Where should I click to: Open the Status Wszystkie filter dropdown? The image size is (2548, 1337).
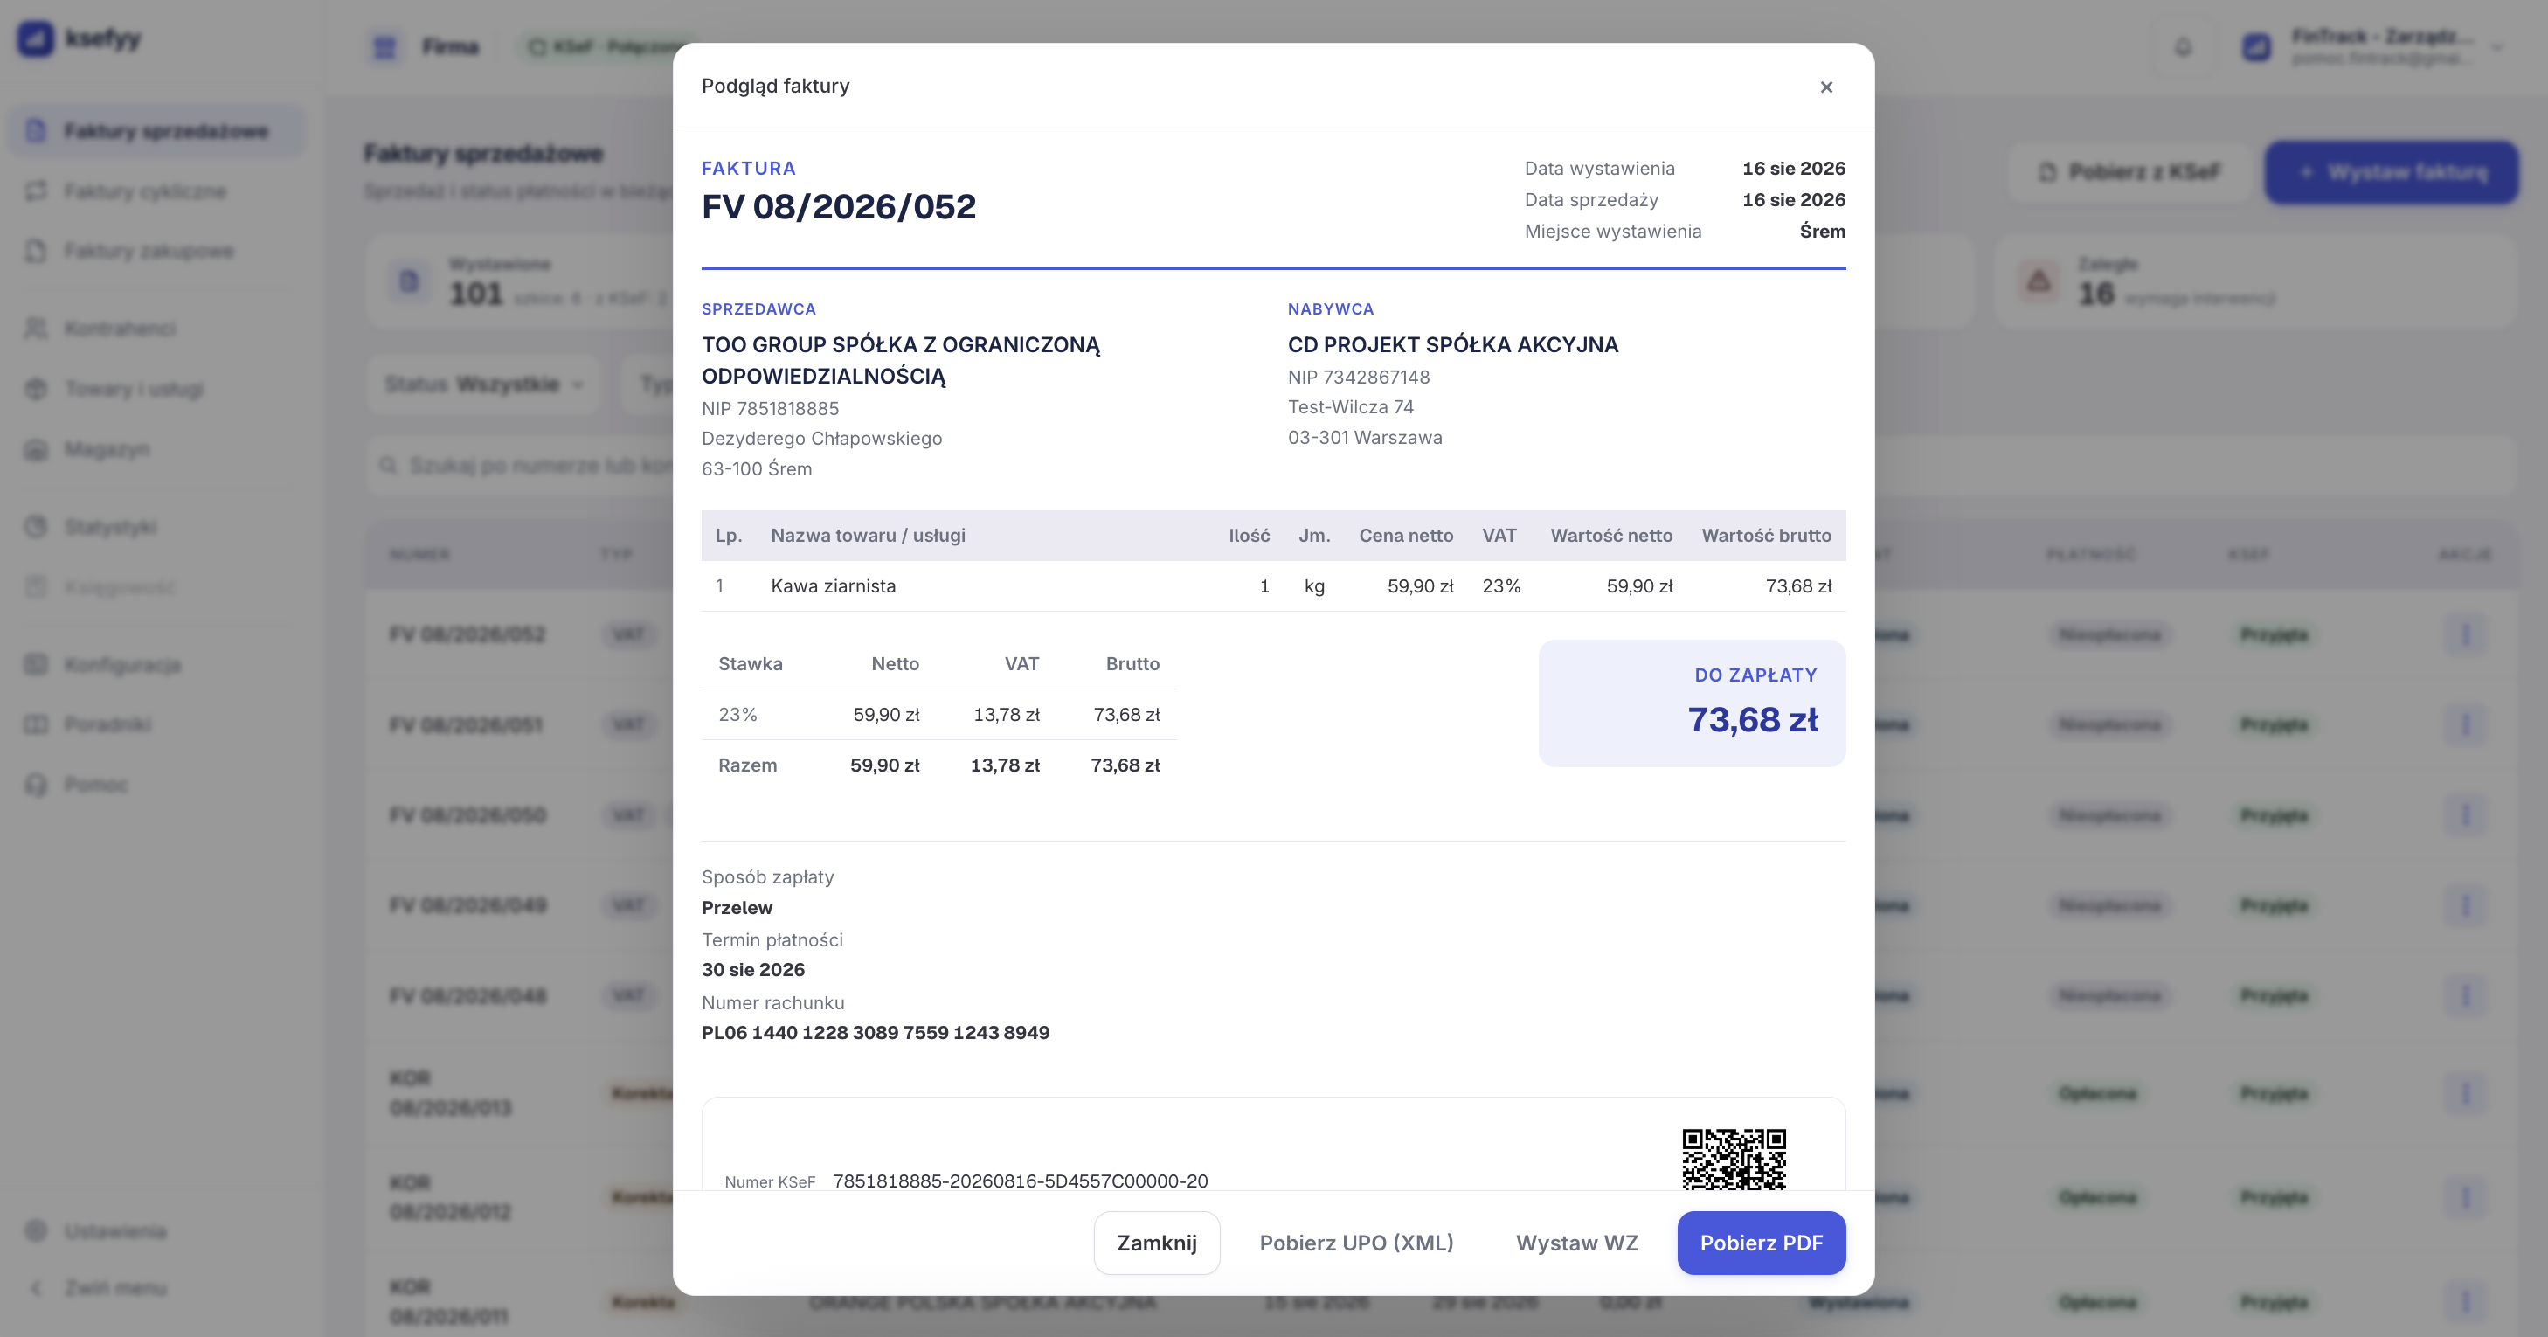tap(484, 384)
